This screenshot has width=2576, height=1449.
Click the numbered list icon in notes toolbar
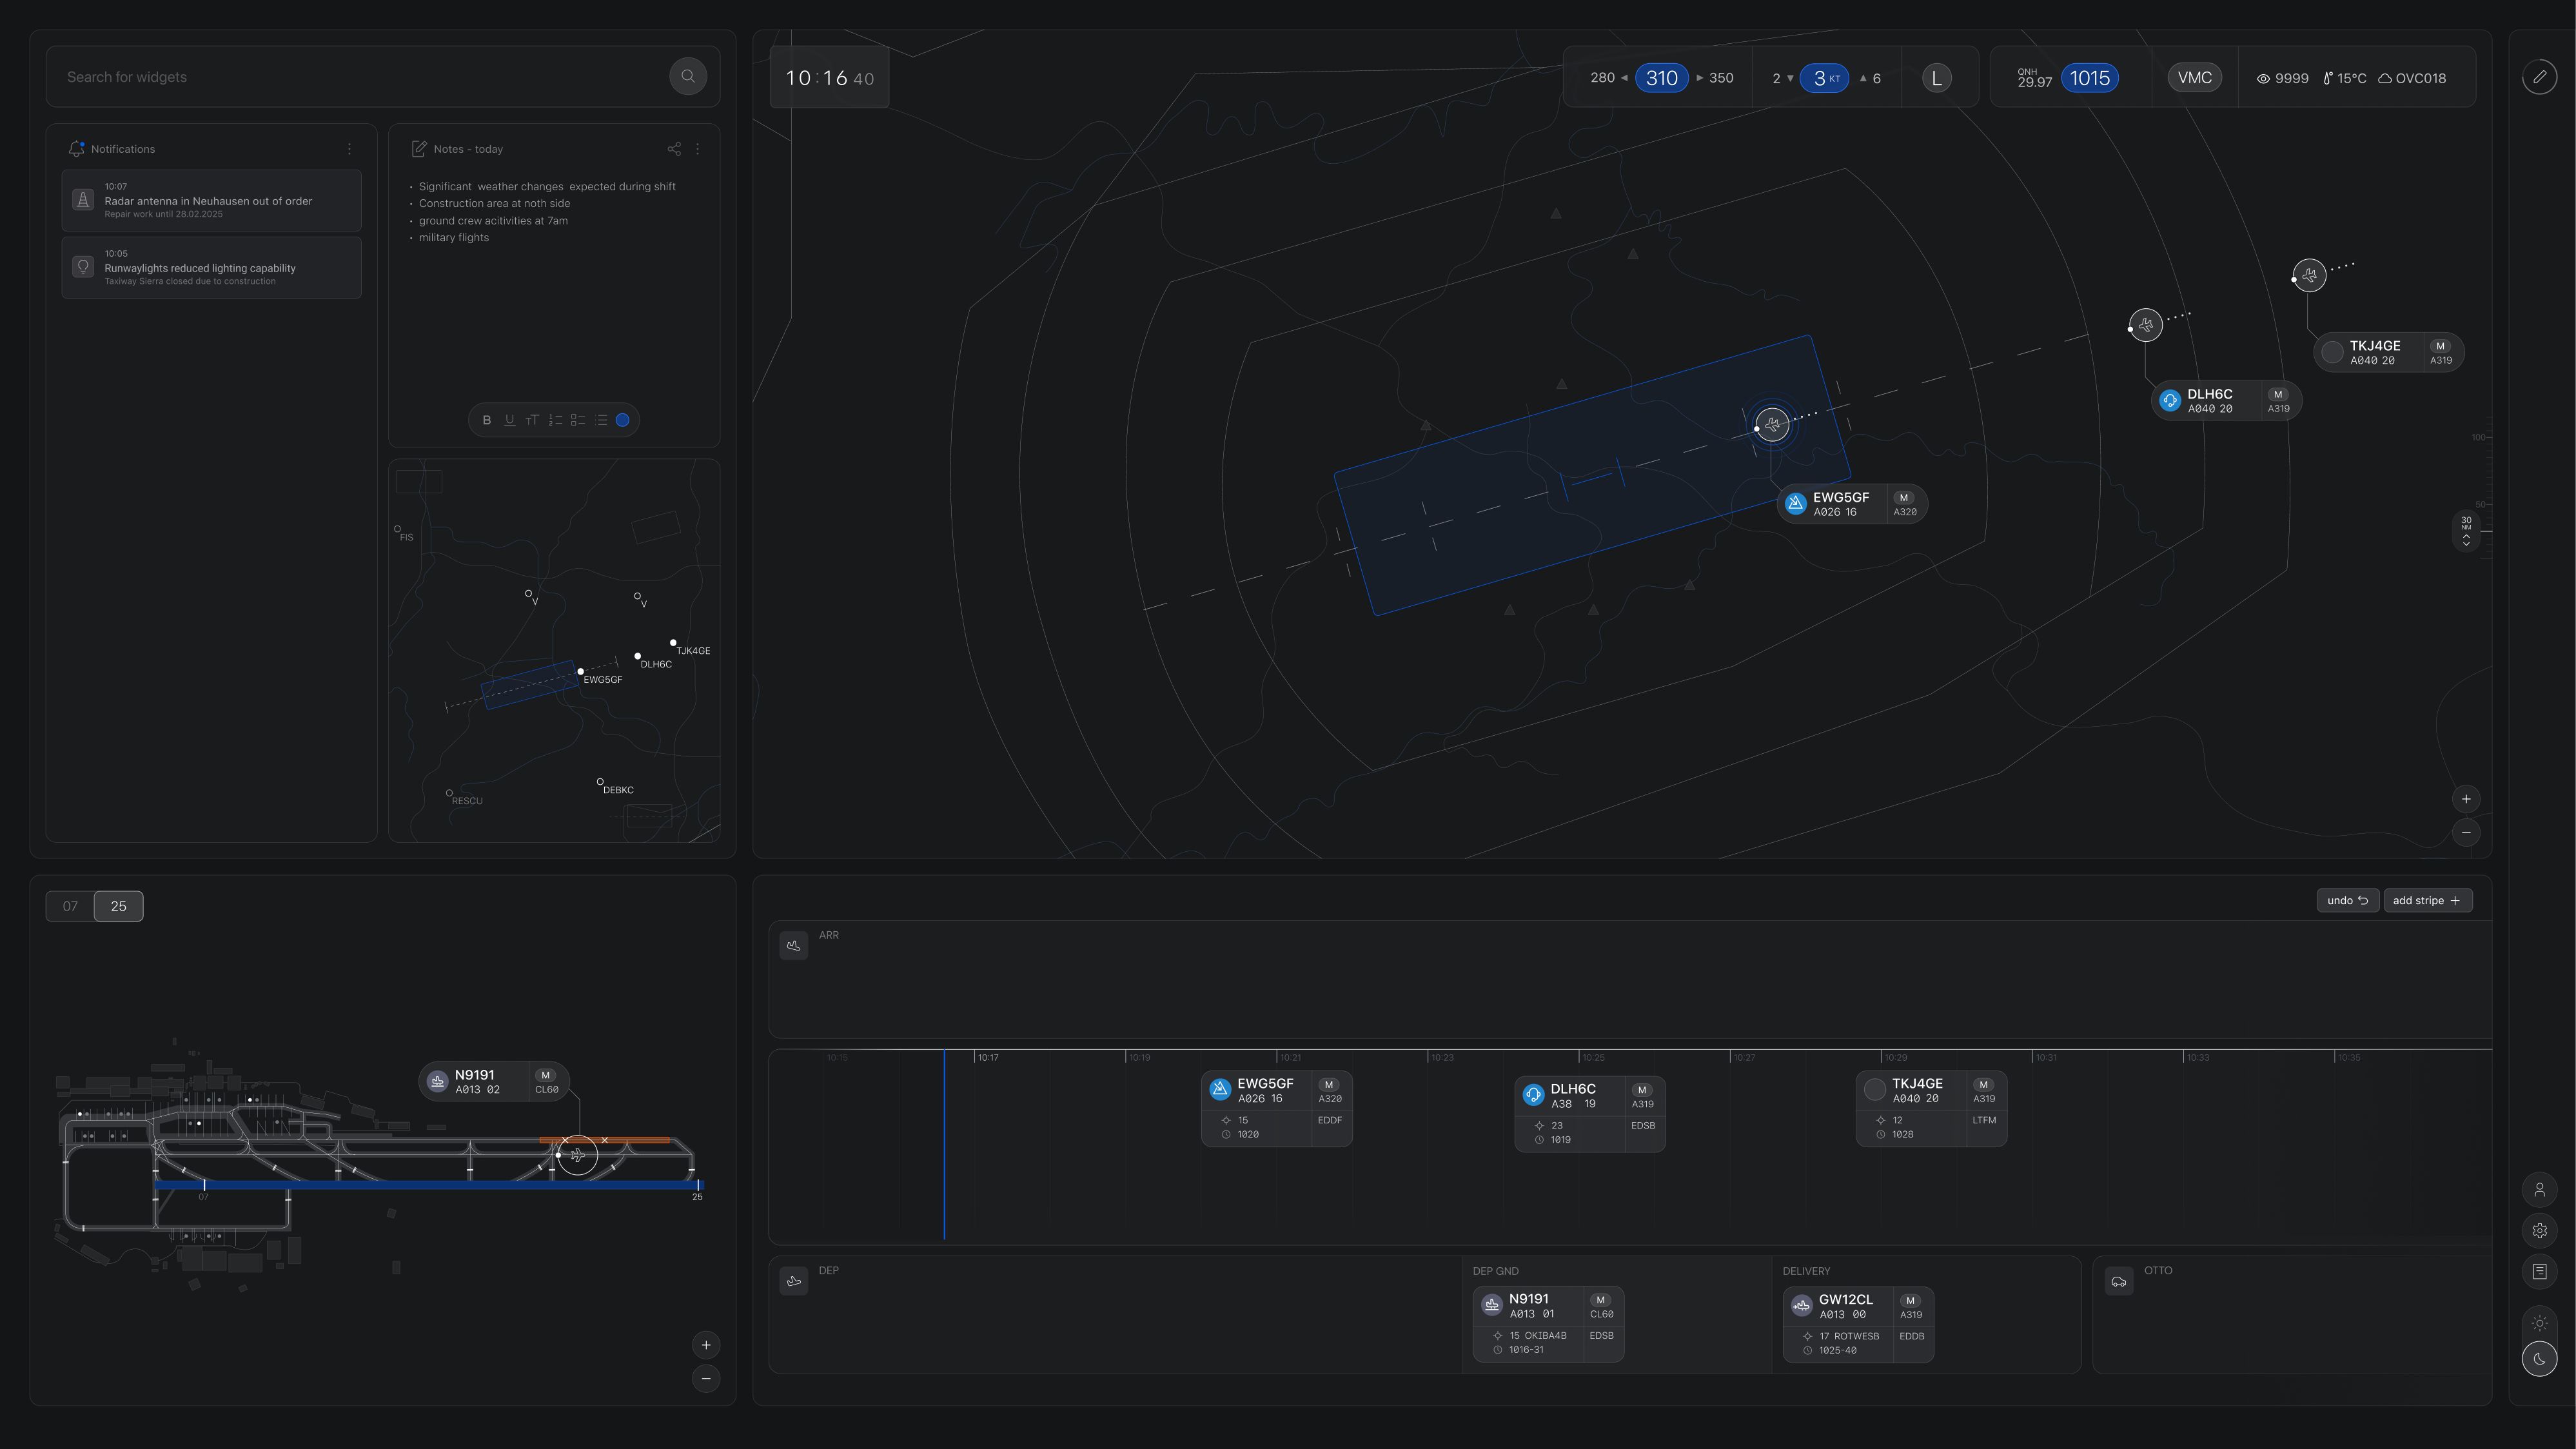coord(555,420)
